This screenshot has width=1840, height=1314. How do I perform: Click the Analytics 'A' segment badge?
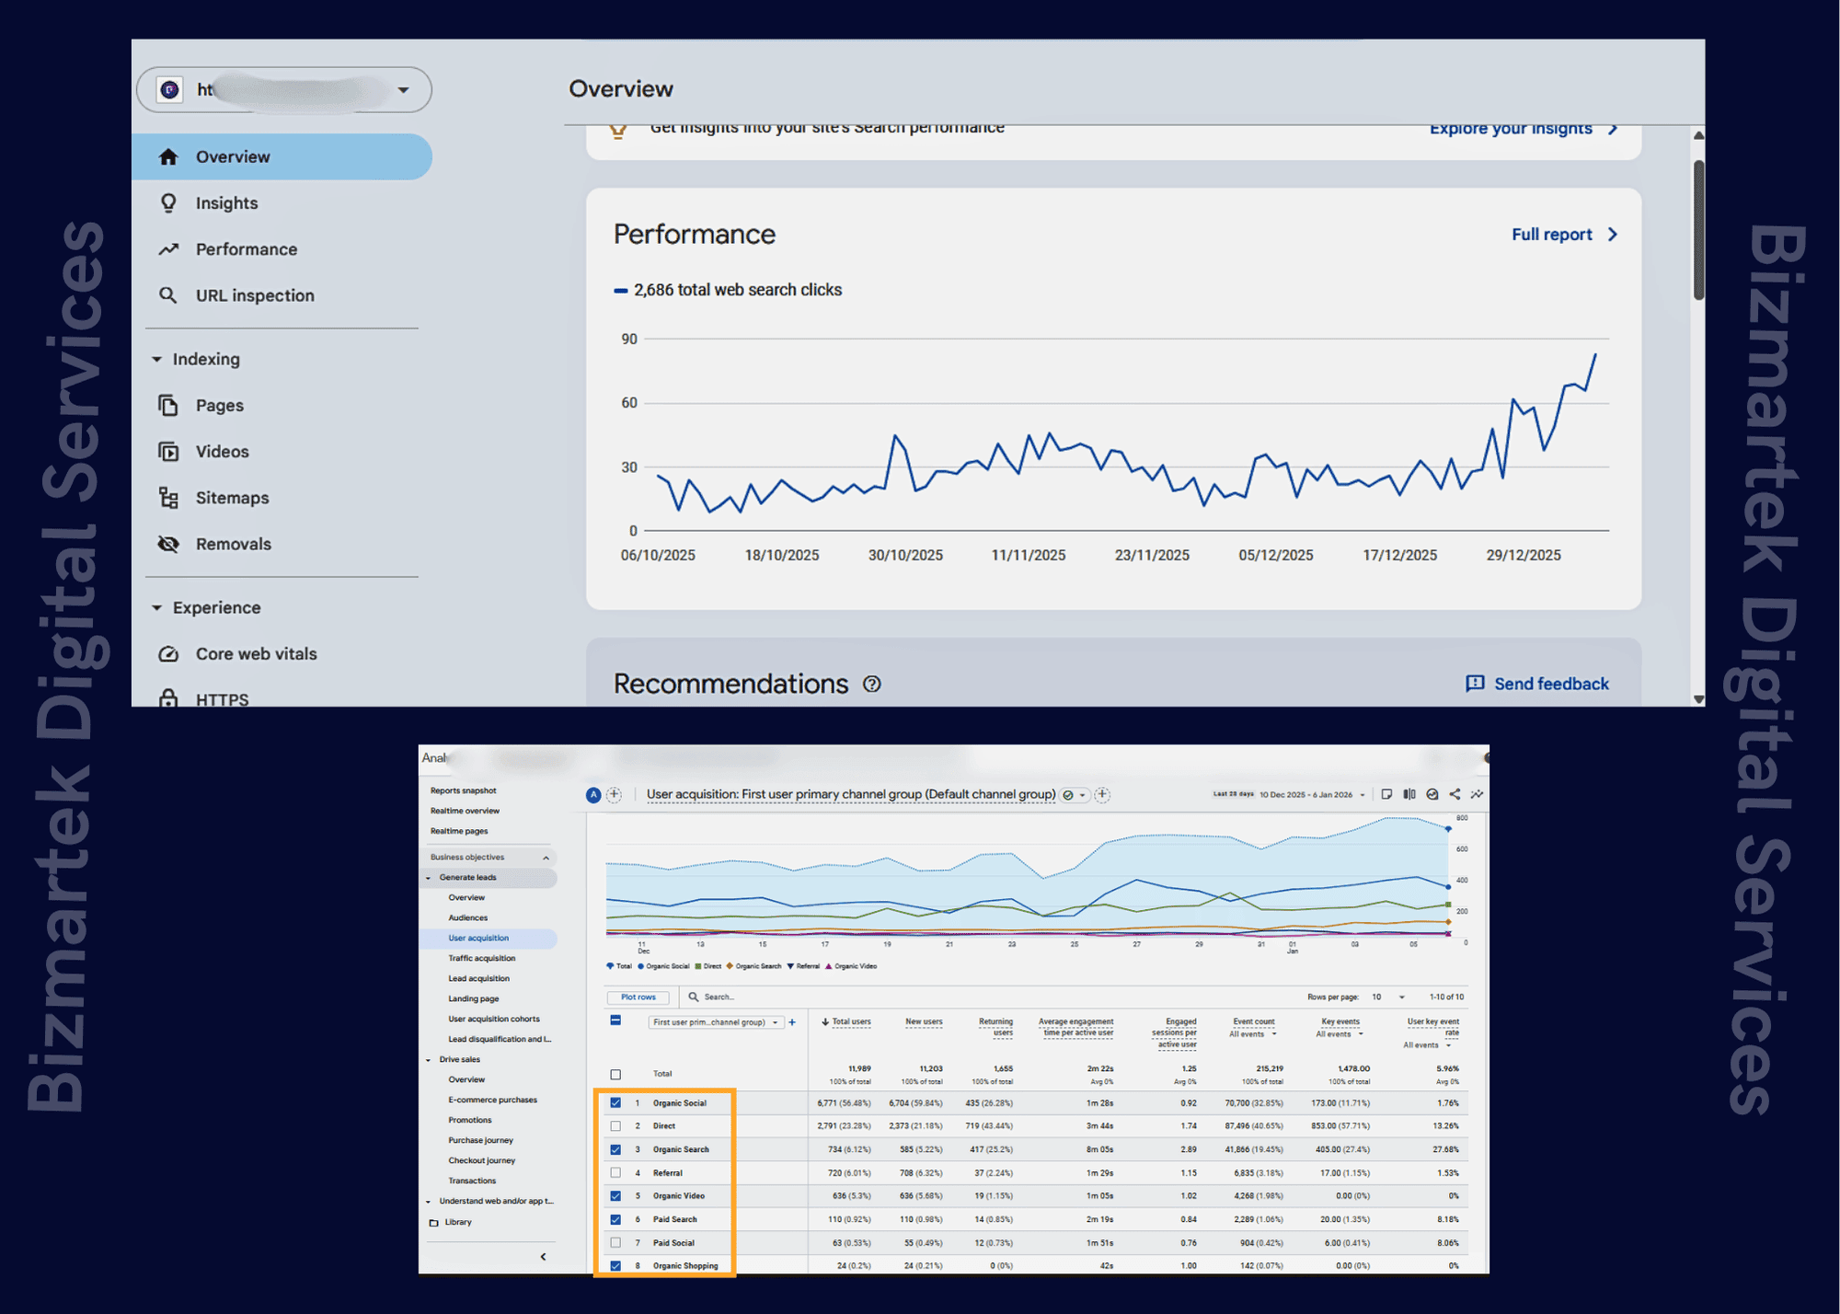click(x=593, y=794)
